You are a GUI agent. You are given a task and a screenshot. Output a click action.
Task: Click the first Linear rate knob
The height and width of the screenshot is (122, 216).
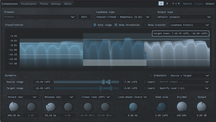pyautogui.click(x=88, y=107)
